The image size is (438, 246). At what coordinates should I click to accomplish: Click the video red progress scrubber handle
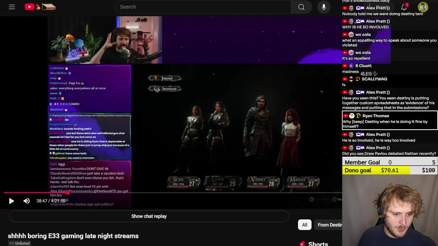tap(68, 193)
